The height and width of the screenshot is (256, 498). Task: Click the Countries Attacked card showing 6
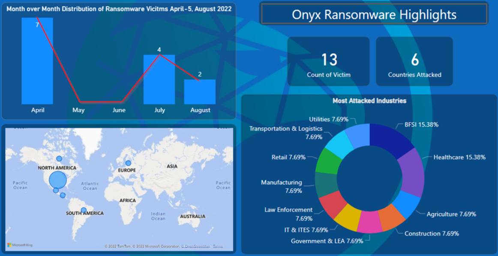pyautogui.click(x=414, y=61)
